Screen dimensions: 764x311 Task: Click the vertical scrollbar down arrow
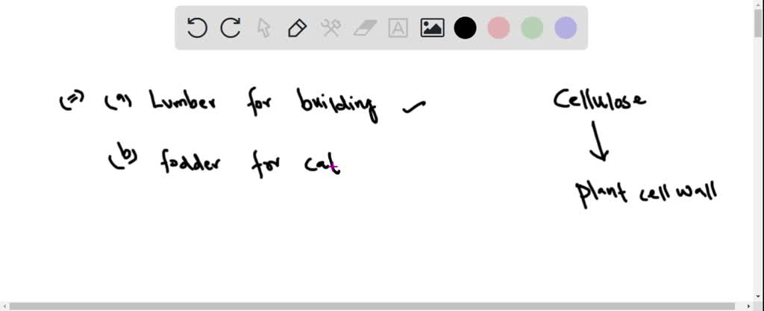[x=758, y=296]
